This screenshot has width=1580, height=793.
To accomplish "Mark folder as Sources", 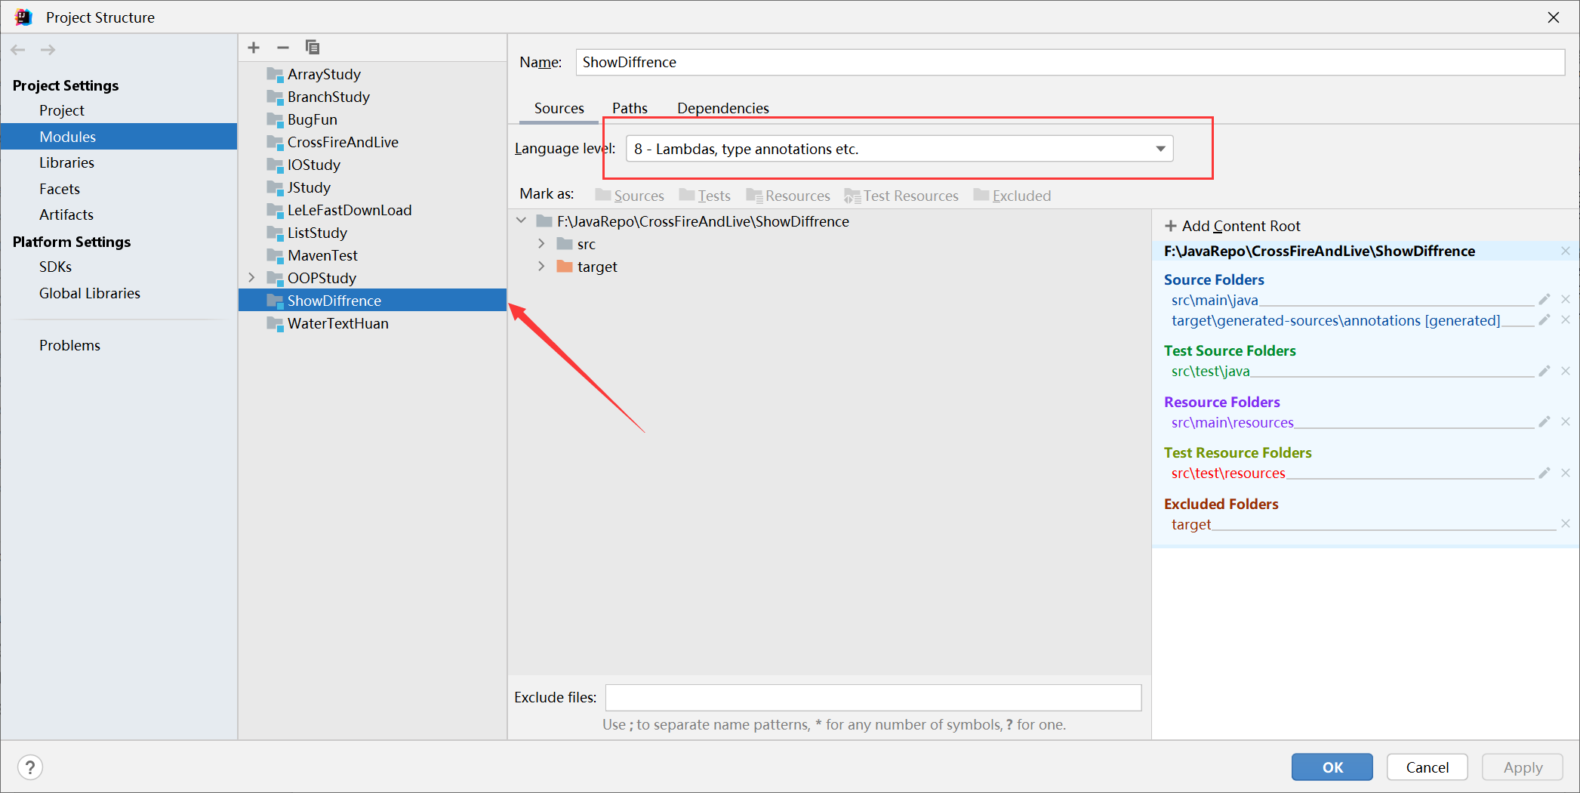I will point(630,196).
